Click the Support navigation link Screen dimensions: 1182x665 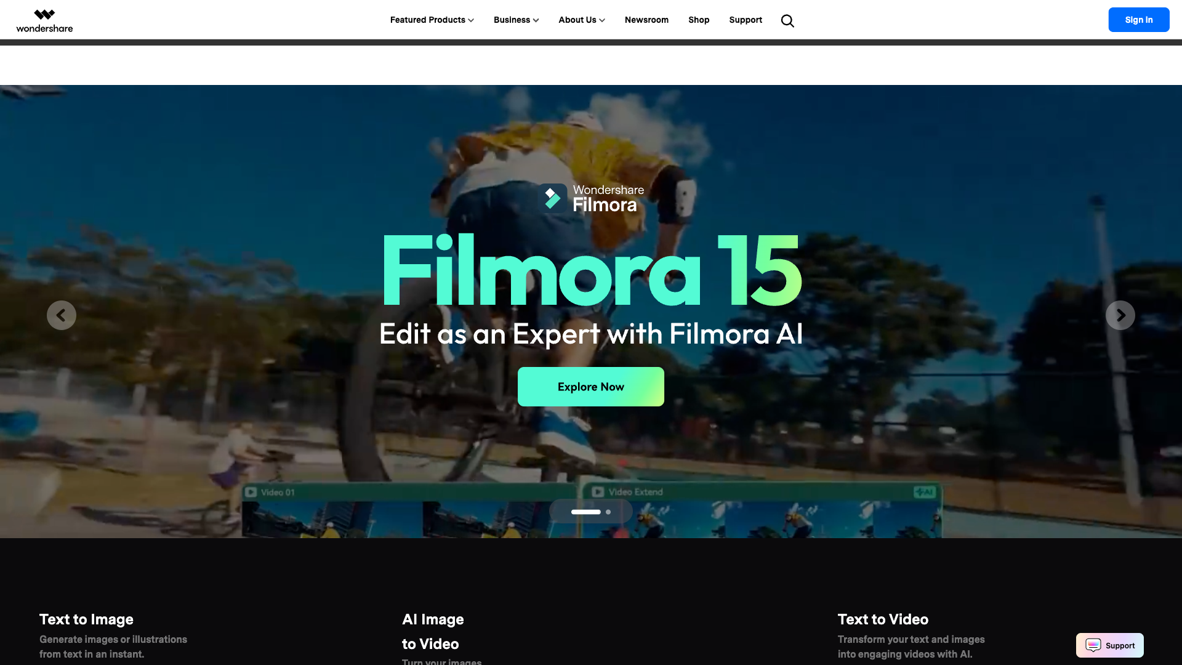tap(746, 20)
